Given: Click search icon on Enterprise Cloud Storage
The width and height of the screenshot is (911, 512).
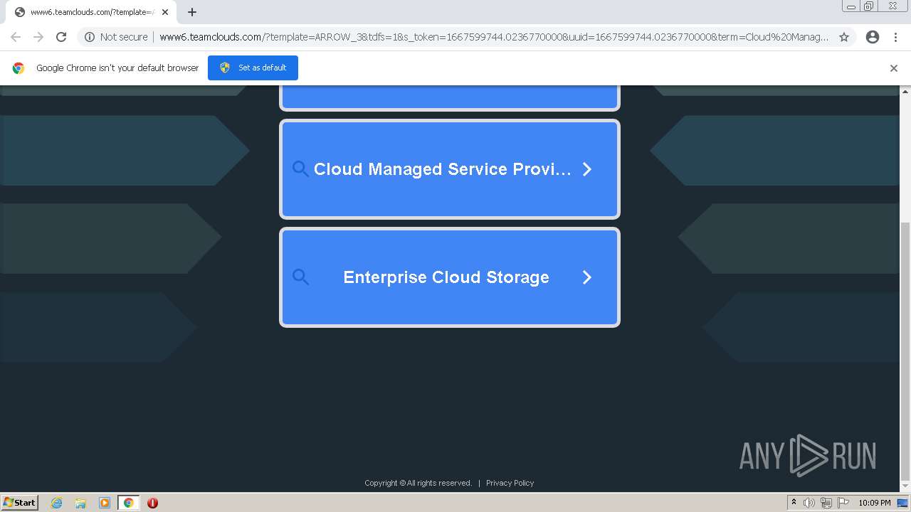Looking at the screenshot, I should tap(300, 277).
